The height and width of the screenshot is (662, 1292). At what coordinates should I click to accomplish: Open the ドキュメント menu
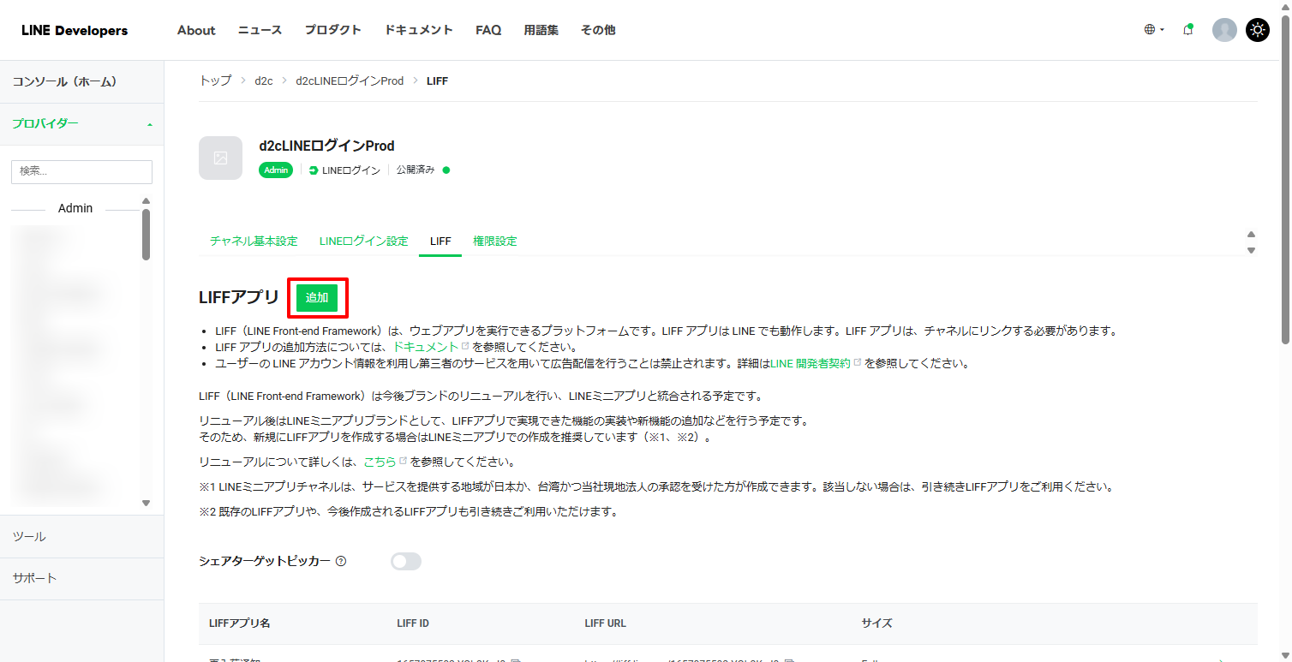(x=418, y=30)
